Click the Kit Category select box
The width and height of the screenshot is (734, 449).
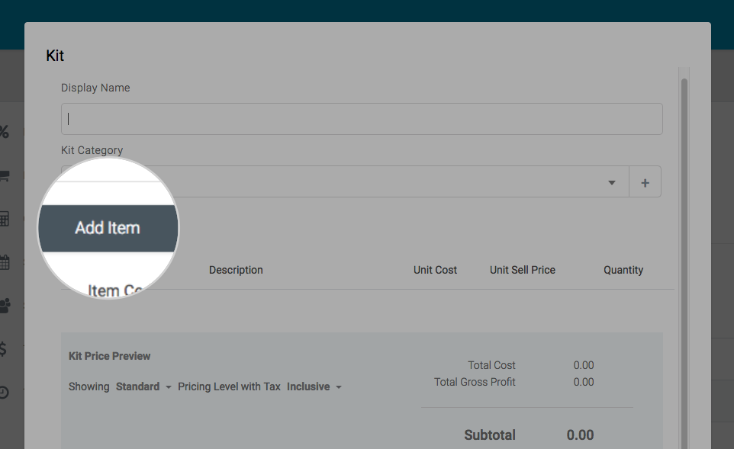point(381,182)
